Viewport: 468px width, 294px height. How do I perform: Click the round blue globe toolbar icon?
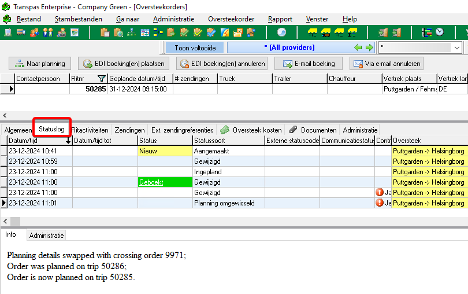[281, 32]
